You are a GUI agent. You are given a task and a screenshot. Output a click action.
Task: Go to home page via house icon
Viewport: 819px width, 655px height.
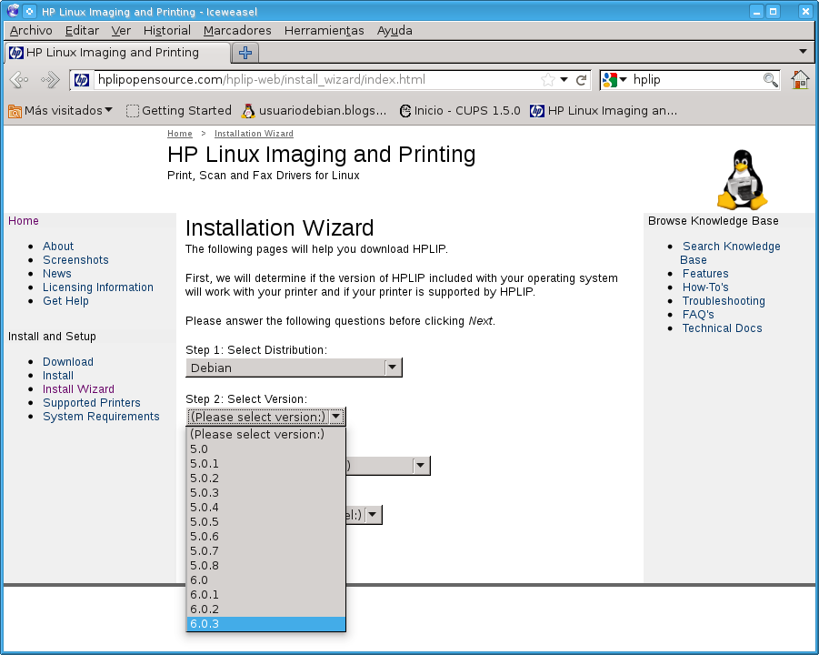pos(800,79)
